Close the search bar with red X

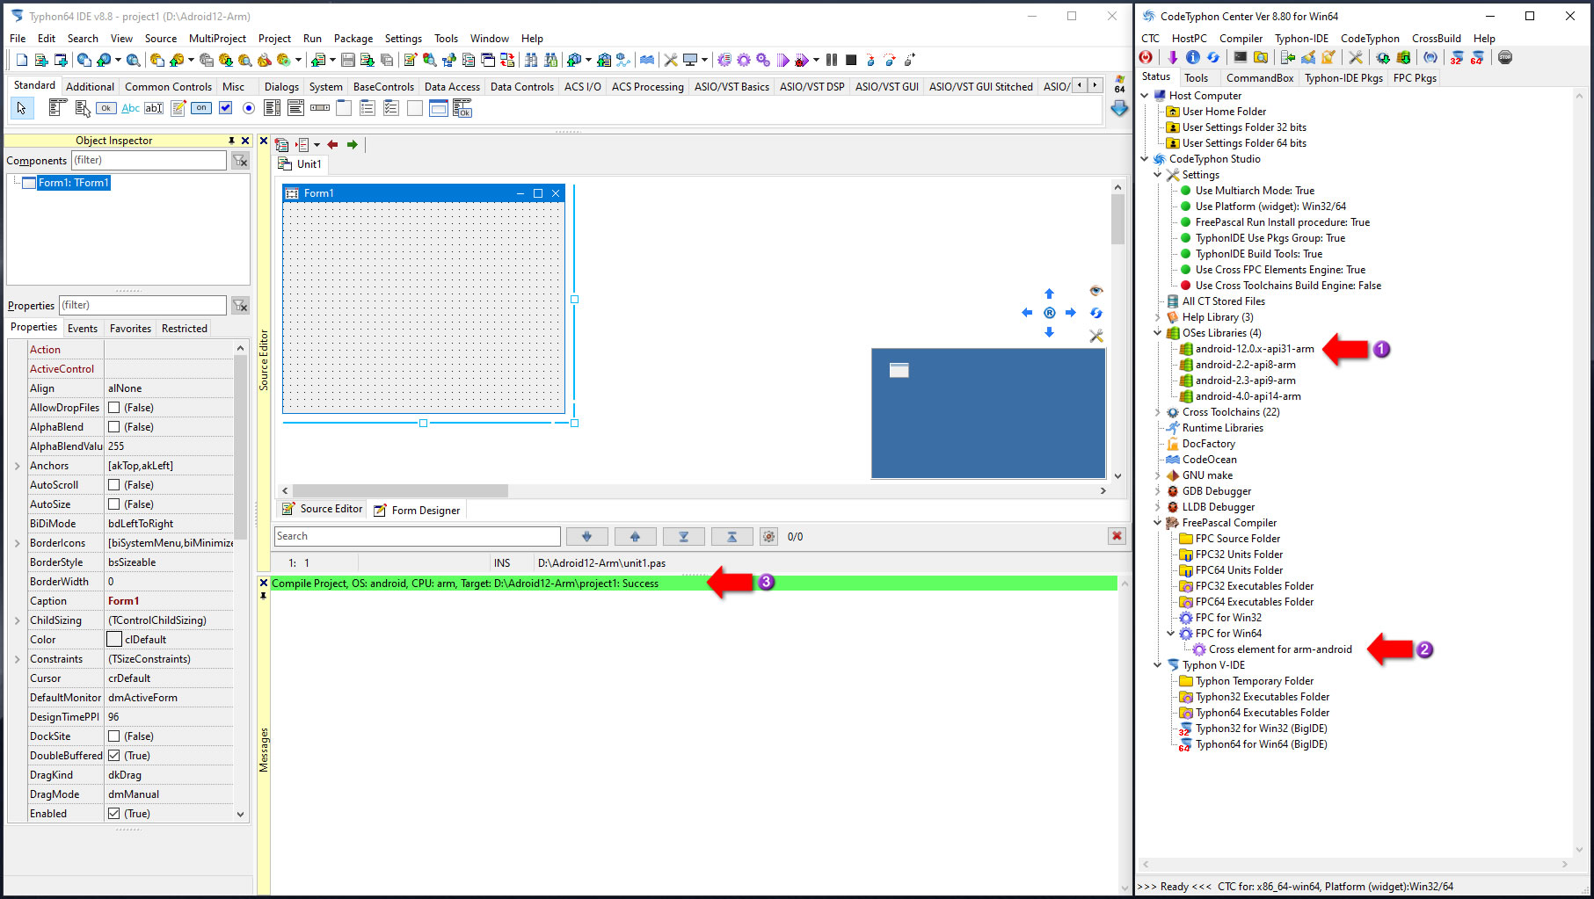point(1117,536)
